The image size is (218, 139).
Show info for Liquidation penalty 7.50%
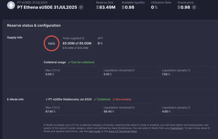[189, 70]
